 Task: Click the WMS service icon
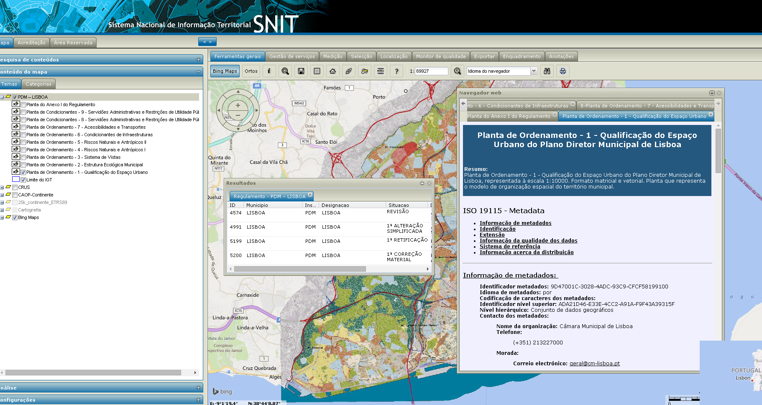[381, 71]
